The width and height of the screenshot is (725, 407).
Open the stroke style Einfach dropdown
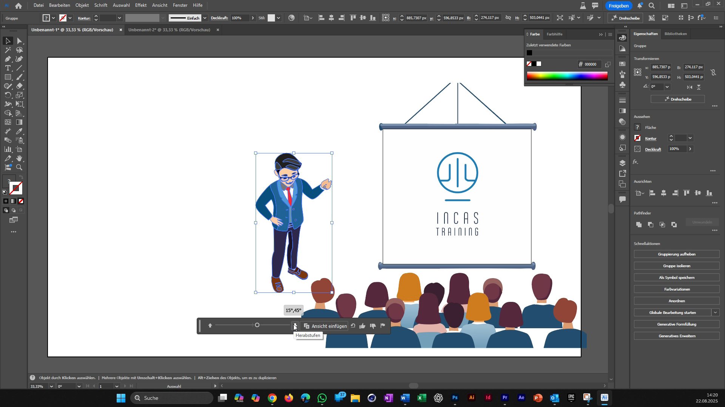click(x=205, y=18)
